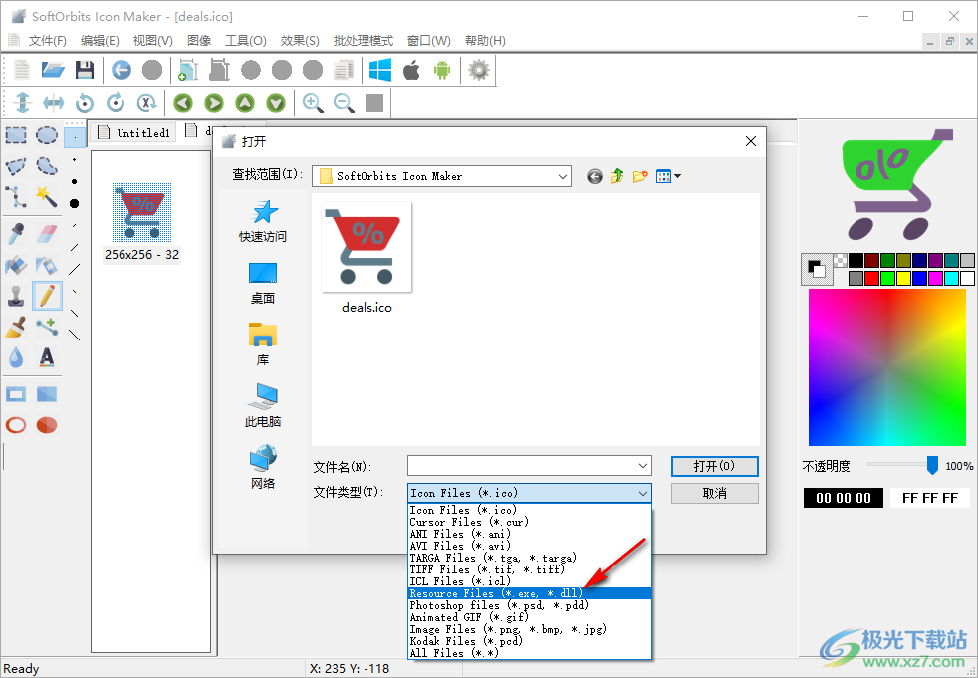Open the 批处理模式 menu

coord(364,41)
